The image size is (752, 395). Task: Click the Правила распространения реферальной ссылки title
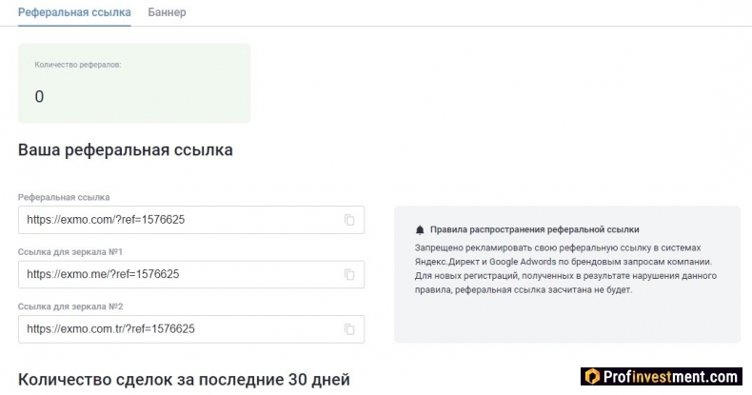click(x=534, y=229)
